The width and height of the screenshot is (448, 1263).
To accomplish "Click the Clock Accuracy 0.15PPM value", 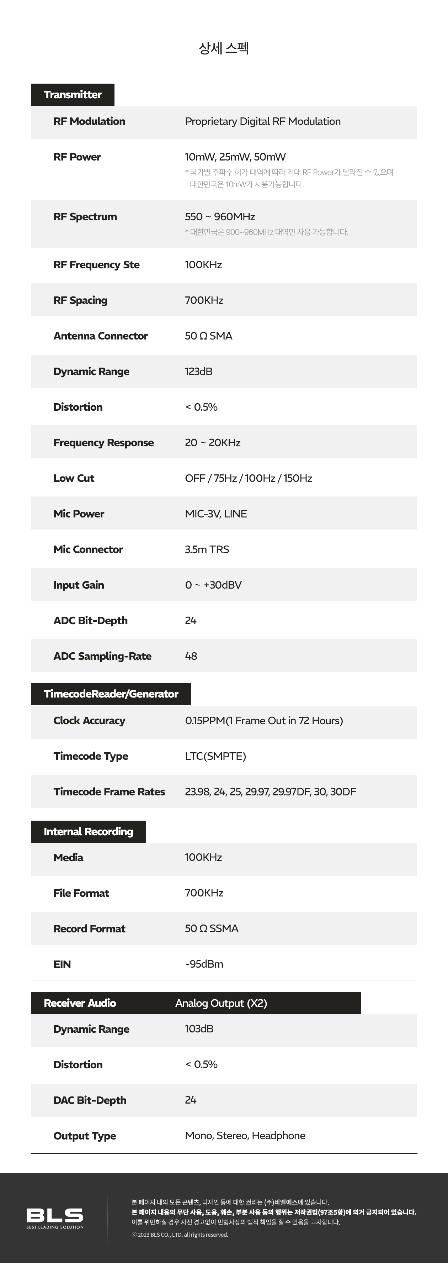I will [x=264, y=721].
